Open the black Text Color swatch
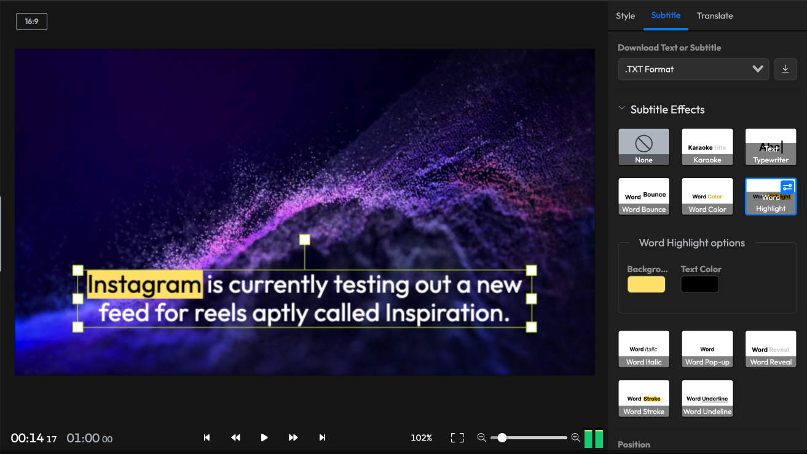 (x=699, y=284)
